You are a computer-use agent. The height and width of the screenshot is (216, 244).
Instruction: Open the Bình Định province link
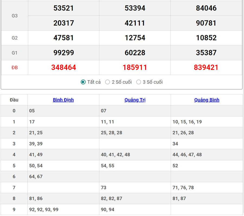(63, 100)
